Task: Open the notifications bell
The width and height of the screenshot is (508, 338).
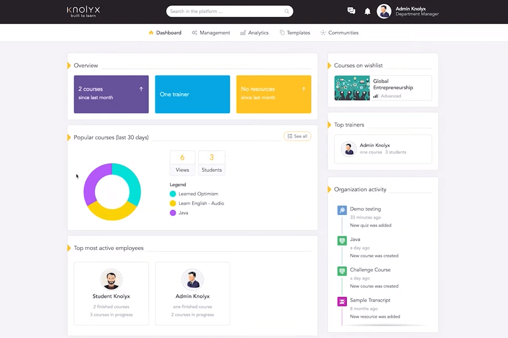Action: tap(367, 11)
